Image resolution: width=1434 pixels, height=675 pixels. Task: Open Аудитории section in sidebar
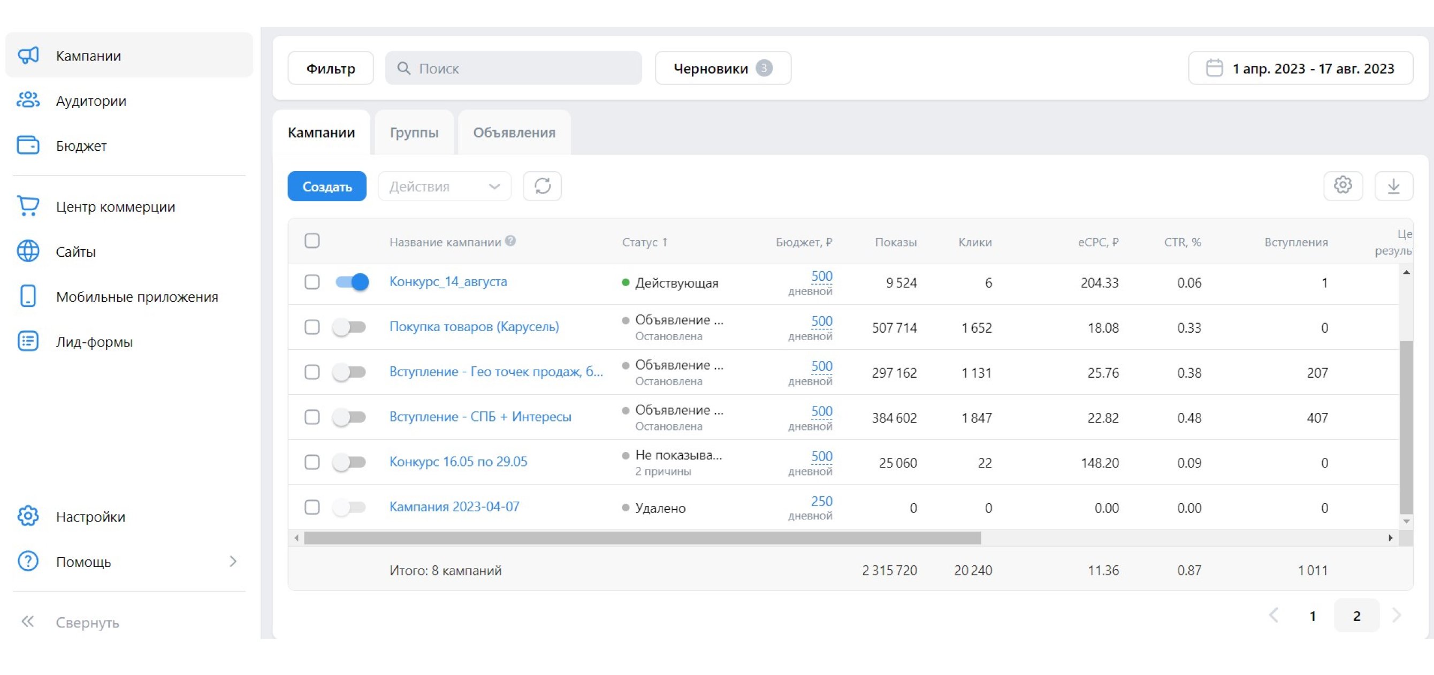[x=91, y=101]
